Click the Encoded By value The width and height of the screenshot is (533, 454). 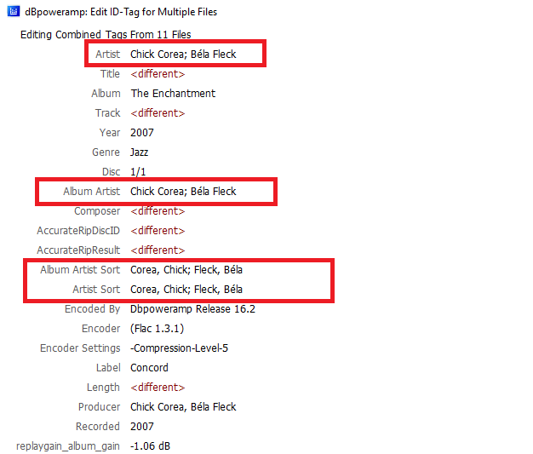[x=192, y=309]
